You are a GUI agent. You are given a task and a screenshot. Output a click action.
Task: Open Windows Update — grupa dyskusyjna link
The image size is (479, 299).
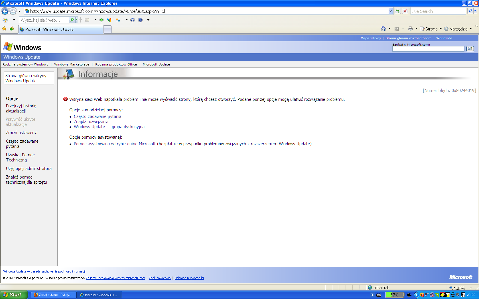109,127
